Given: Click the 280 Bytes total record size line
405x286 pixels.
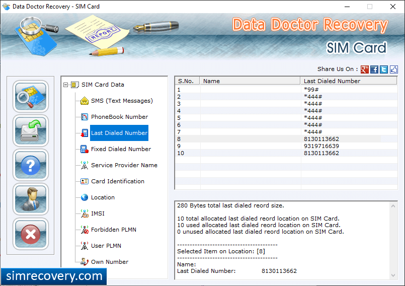Looking at the screenshot, I should point(230,205).
